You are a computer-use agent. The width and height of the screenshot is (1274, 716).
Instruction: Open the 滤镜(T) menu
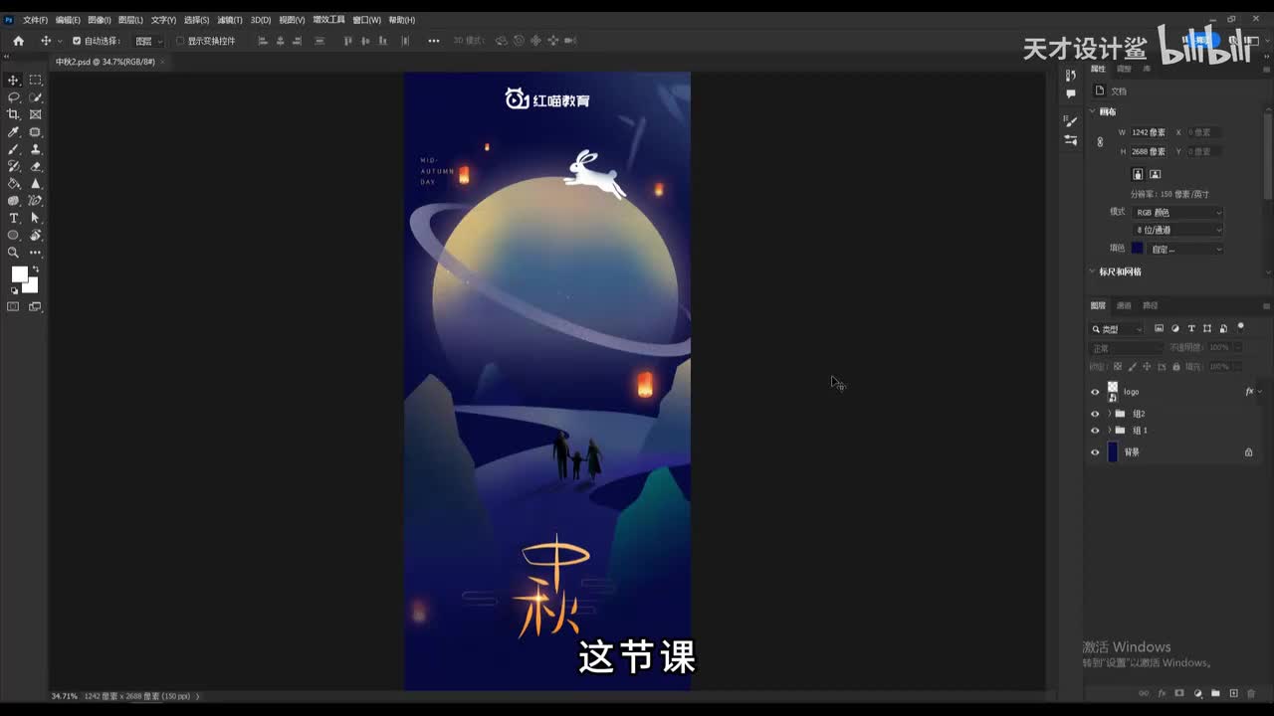(230, 20)
